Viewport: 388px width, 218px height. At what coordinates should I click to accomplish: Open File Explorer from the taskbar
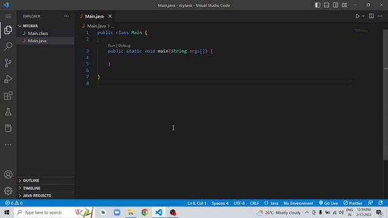[x=131, y=213]
